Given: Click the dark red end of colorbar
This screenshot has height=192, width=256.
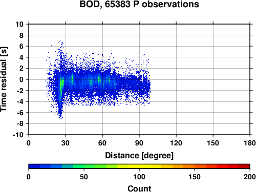Looking at the screenshot, I should pyautogui.click(x=244, y=166).
